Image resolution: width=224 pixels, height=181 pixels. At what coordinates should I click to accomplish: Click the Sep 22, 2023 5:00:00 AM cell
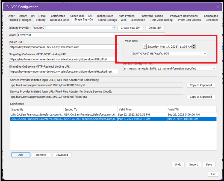[192, 114]
